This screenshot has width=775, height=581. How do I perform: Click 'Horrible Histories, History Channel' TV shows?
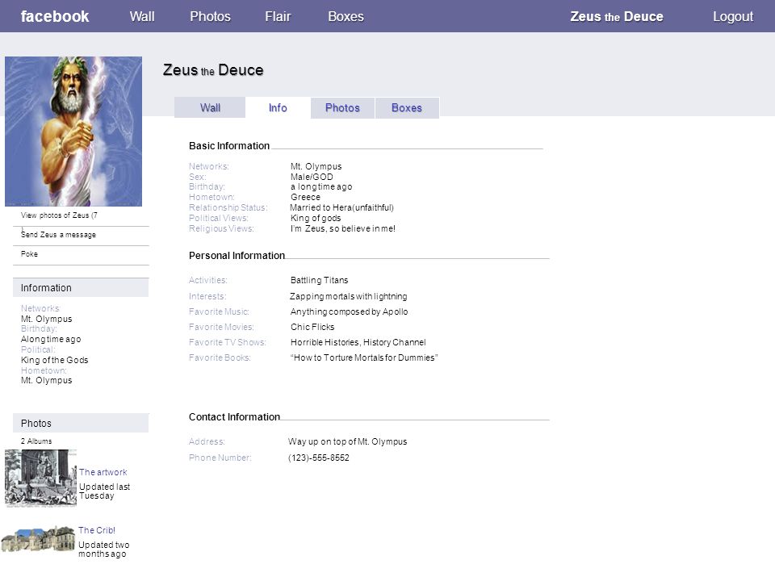click(358, 342)
